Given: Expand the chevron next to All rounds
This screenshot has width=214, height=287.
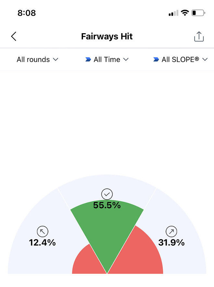Looking at the screenshot, I should (x=55, y=59).
